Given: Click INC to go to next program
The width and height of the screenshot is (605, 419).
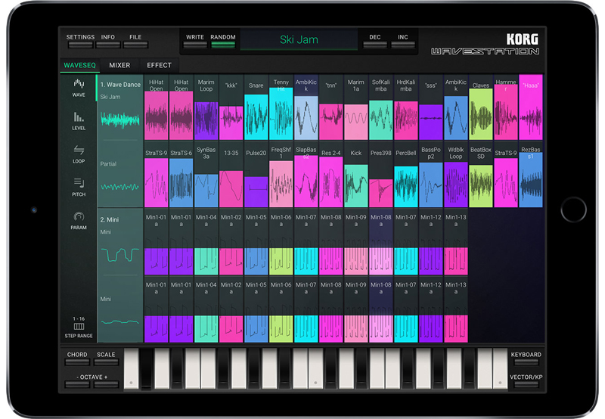Looking at the screenshot, I should tap(403, 41).
